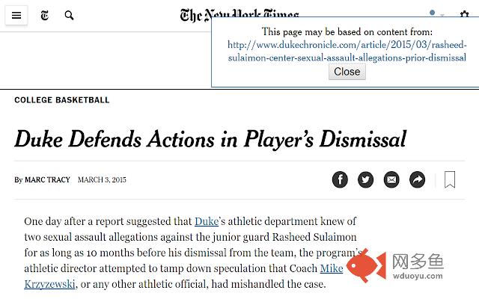This screenshot has width=479, height=299.
Task: Click the March 3, 2015 date
Action: pos(102,179)
